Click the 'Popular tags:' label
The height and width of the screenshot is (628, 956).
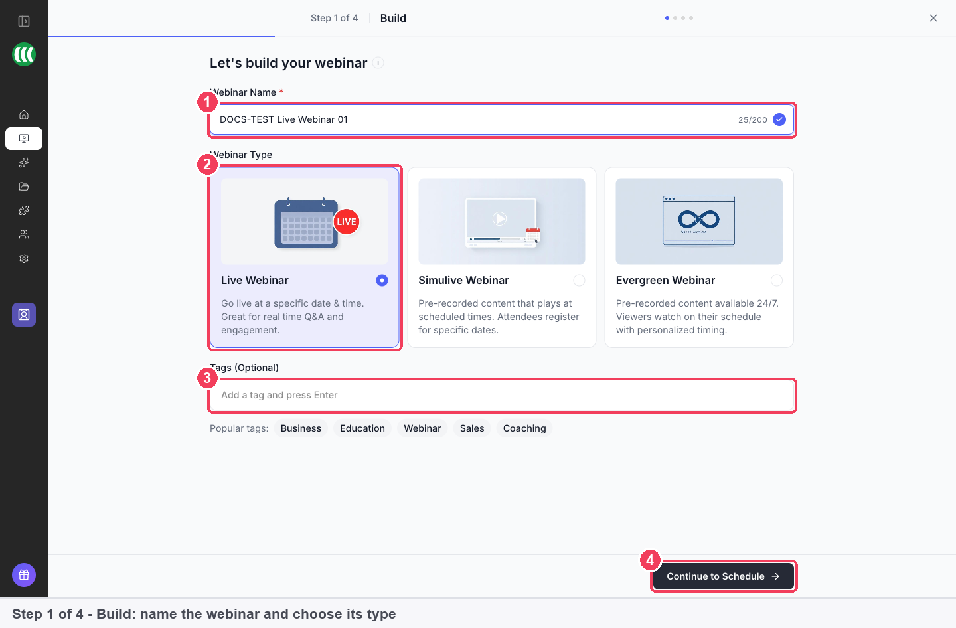(x=239, y=428)
